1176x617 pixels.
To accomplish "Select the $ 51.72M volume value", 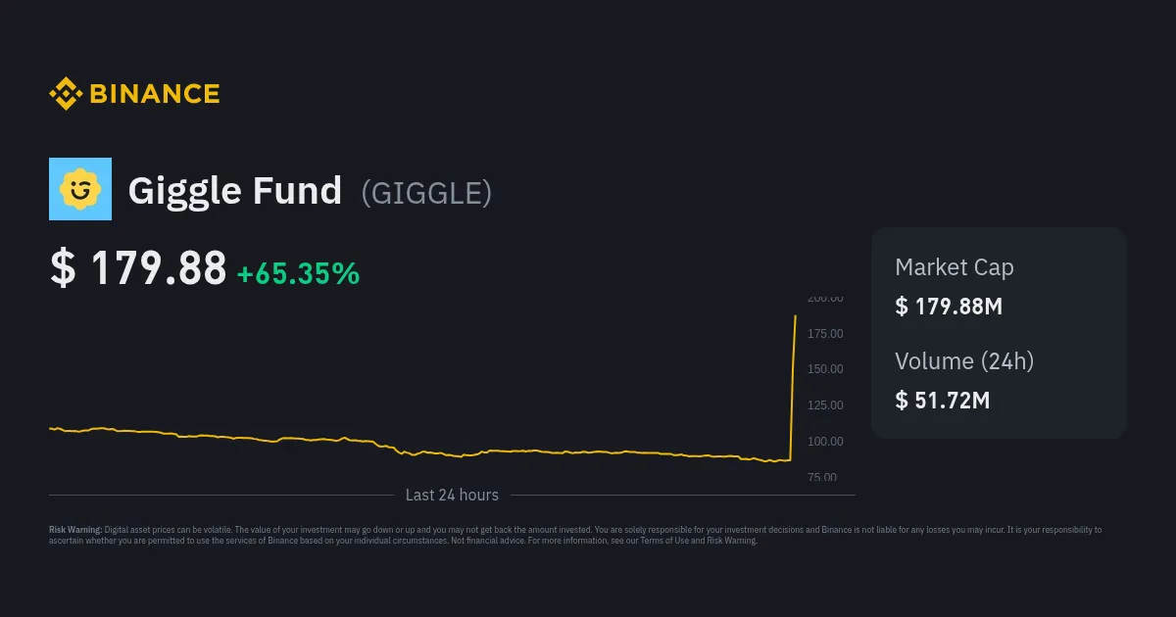I will pyautogui.click(x=942, y=400).
